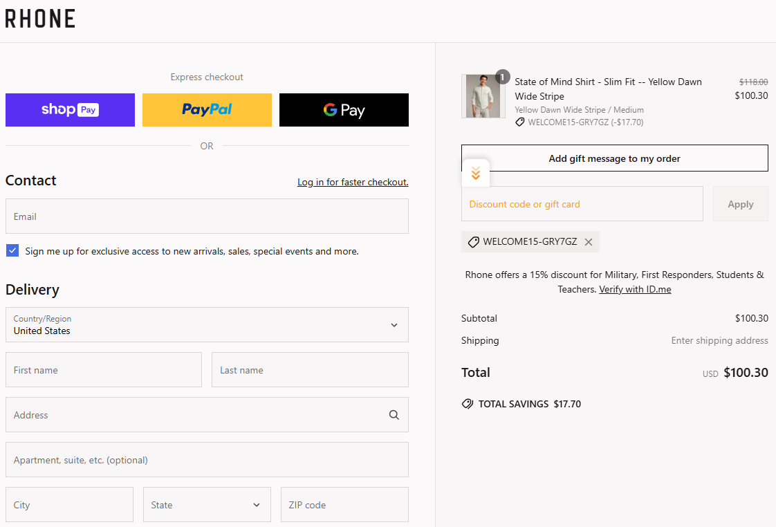Select Google Pay express checkout

tap(344, 110)
